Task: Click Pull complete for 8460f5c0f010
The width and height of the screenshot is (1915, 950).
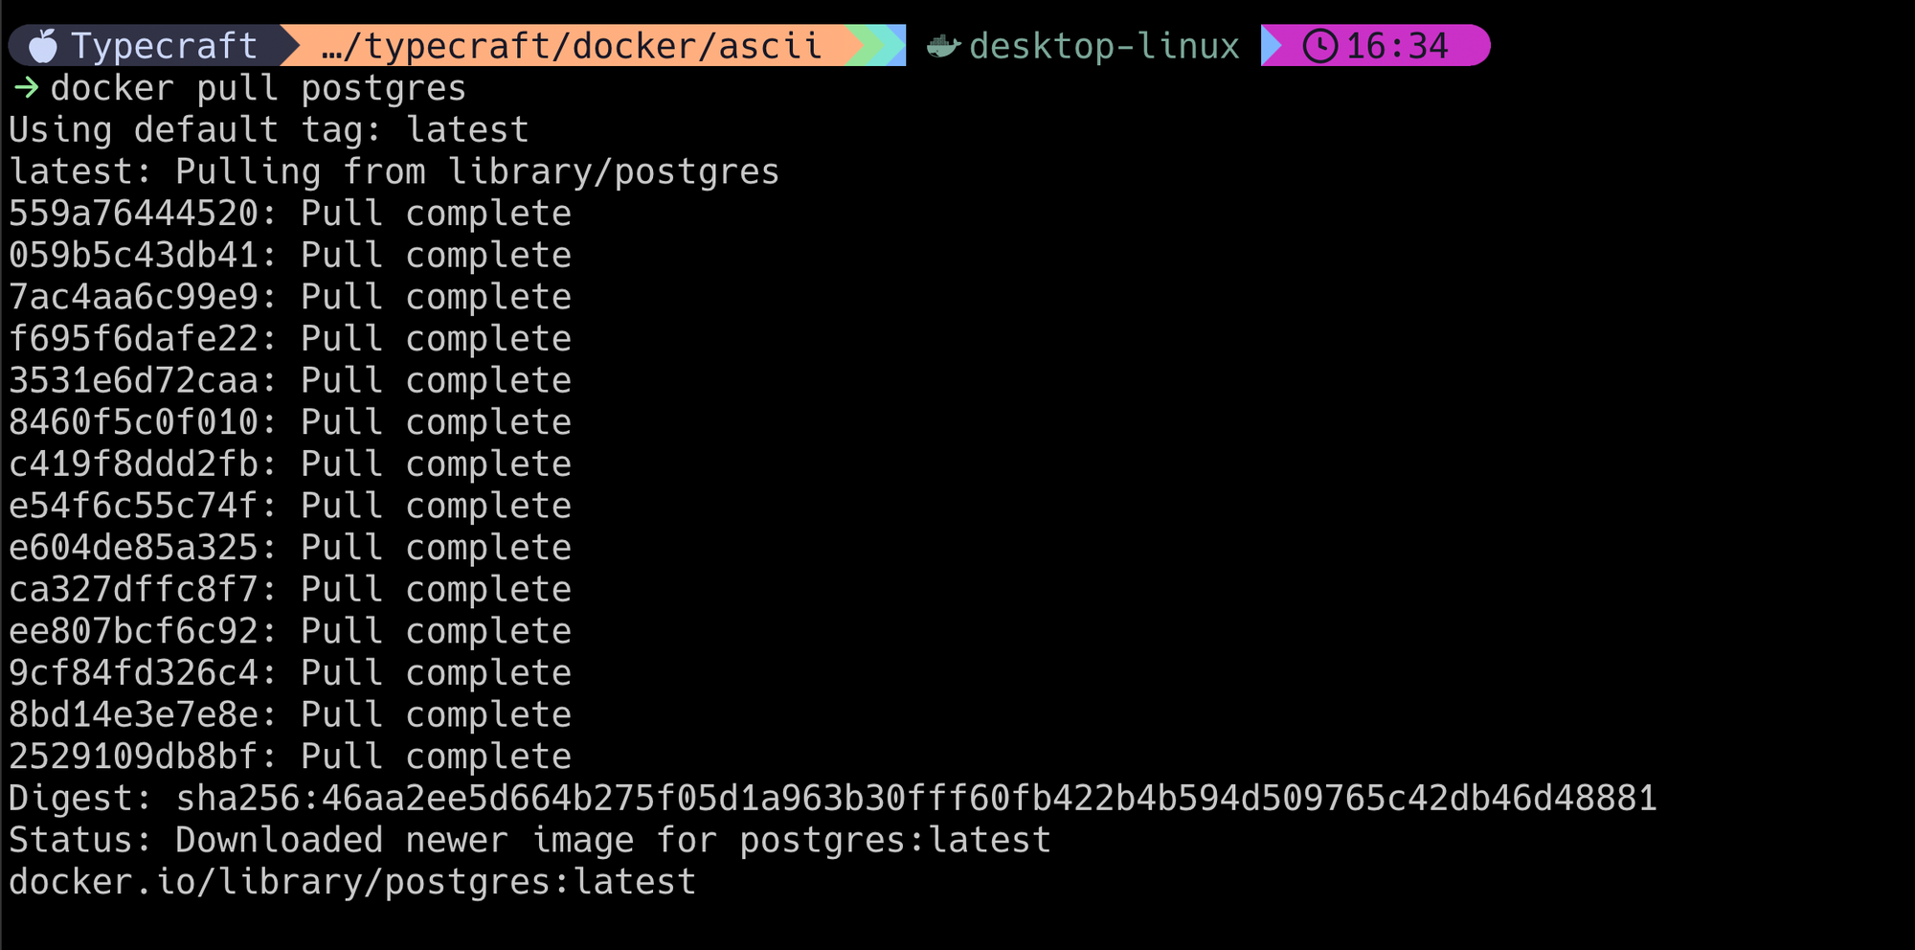Action: (436, 422)
